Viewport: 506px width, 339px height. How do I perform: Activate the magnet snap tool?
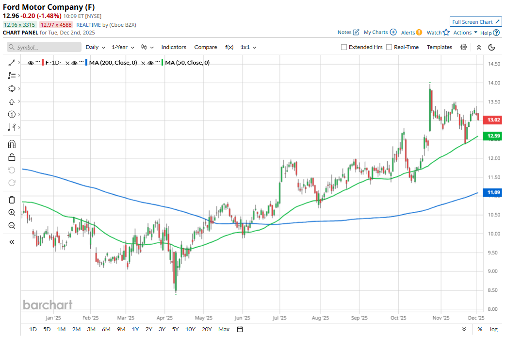pos(12,144)
